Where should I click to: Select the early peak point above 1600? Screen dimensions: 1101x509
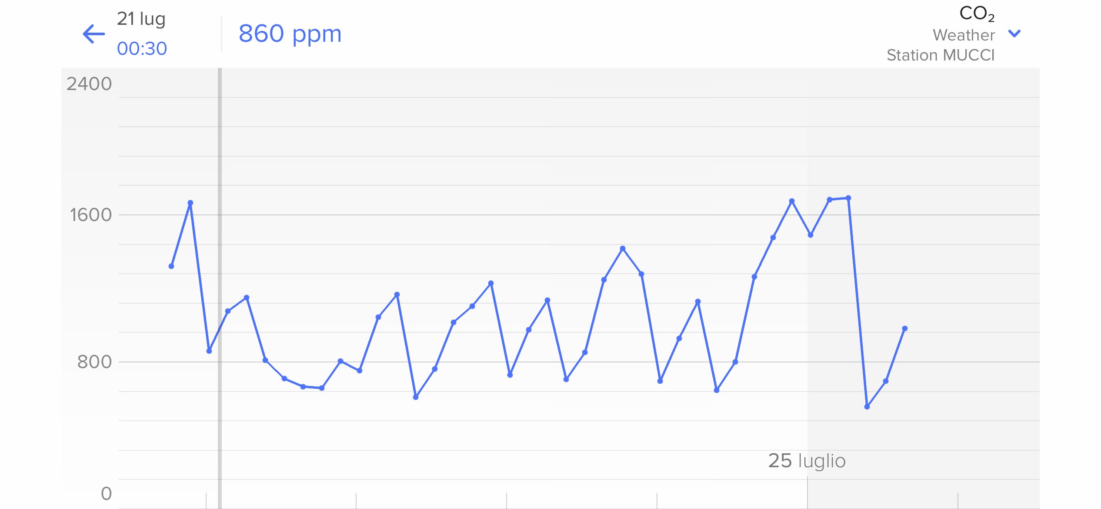190,203
